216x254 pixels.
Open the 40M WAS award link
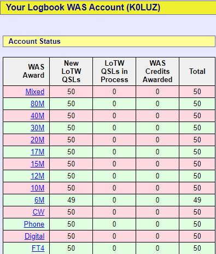click(37, 116)
